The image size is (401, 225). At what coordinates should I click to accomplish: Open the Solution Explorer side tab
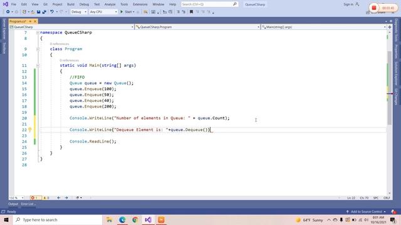click(396, 74)
